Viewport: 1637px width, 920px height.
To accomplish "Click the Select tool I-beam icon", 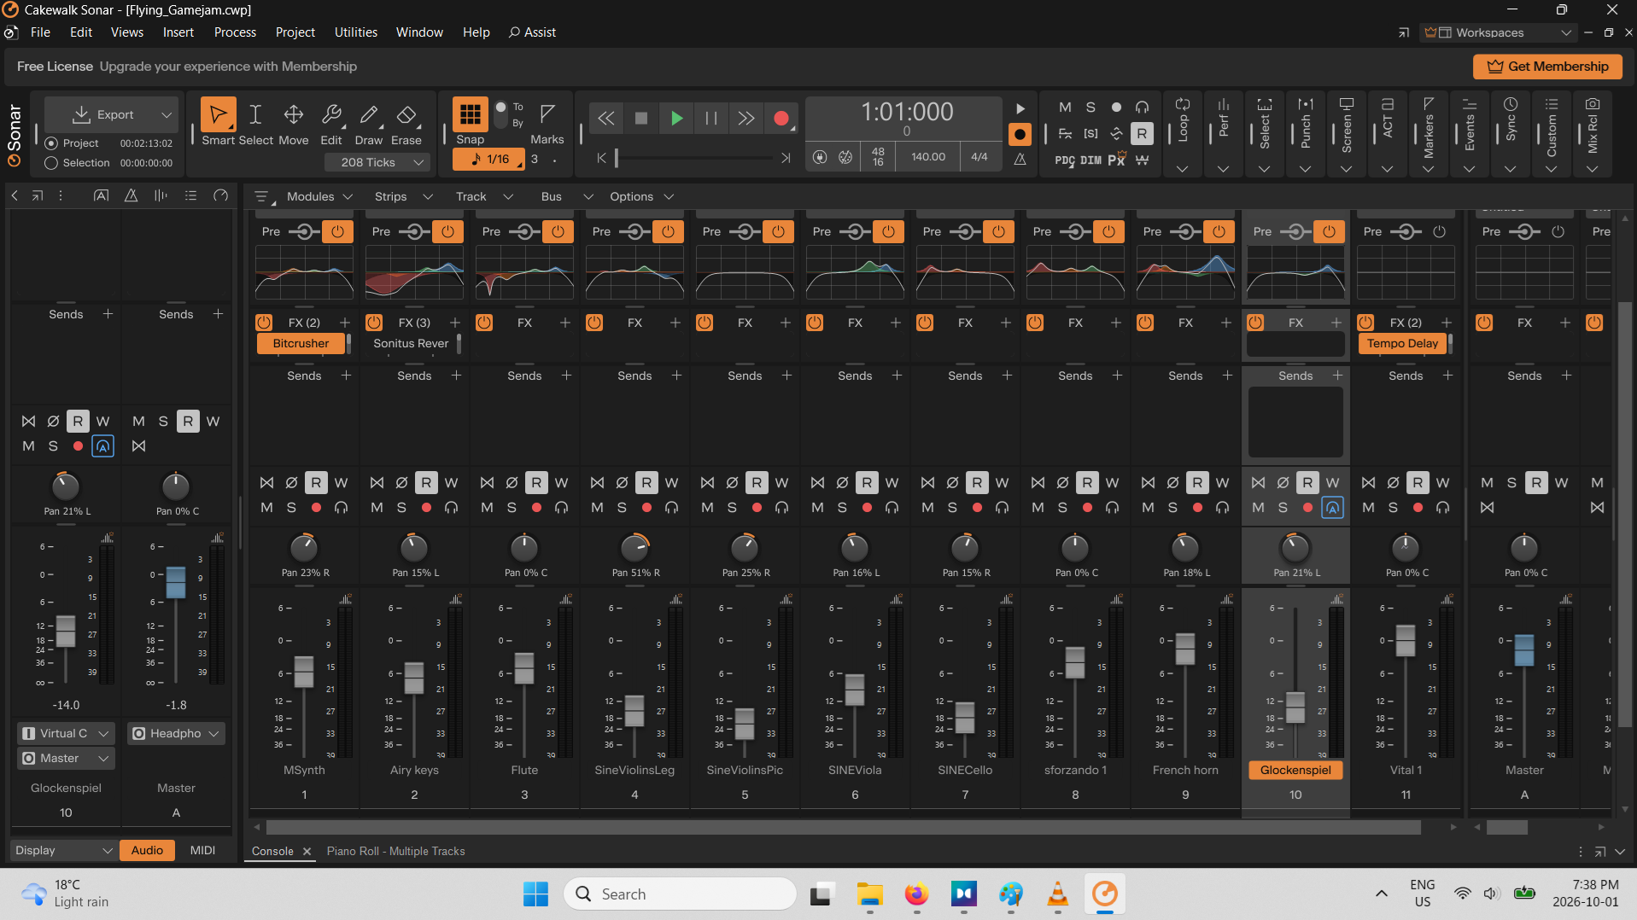I will point(255,115).
